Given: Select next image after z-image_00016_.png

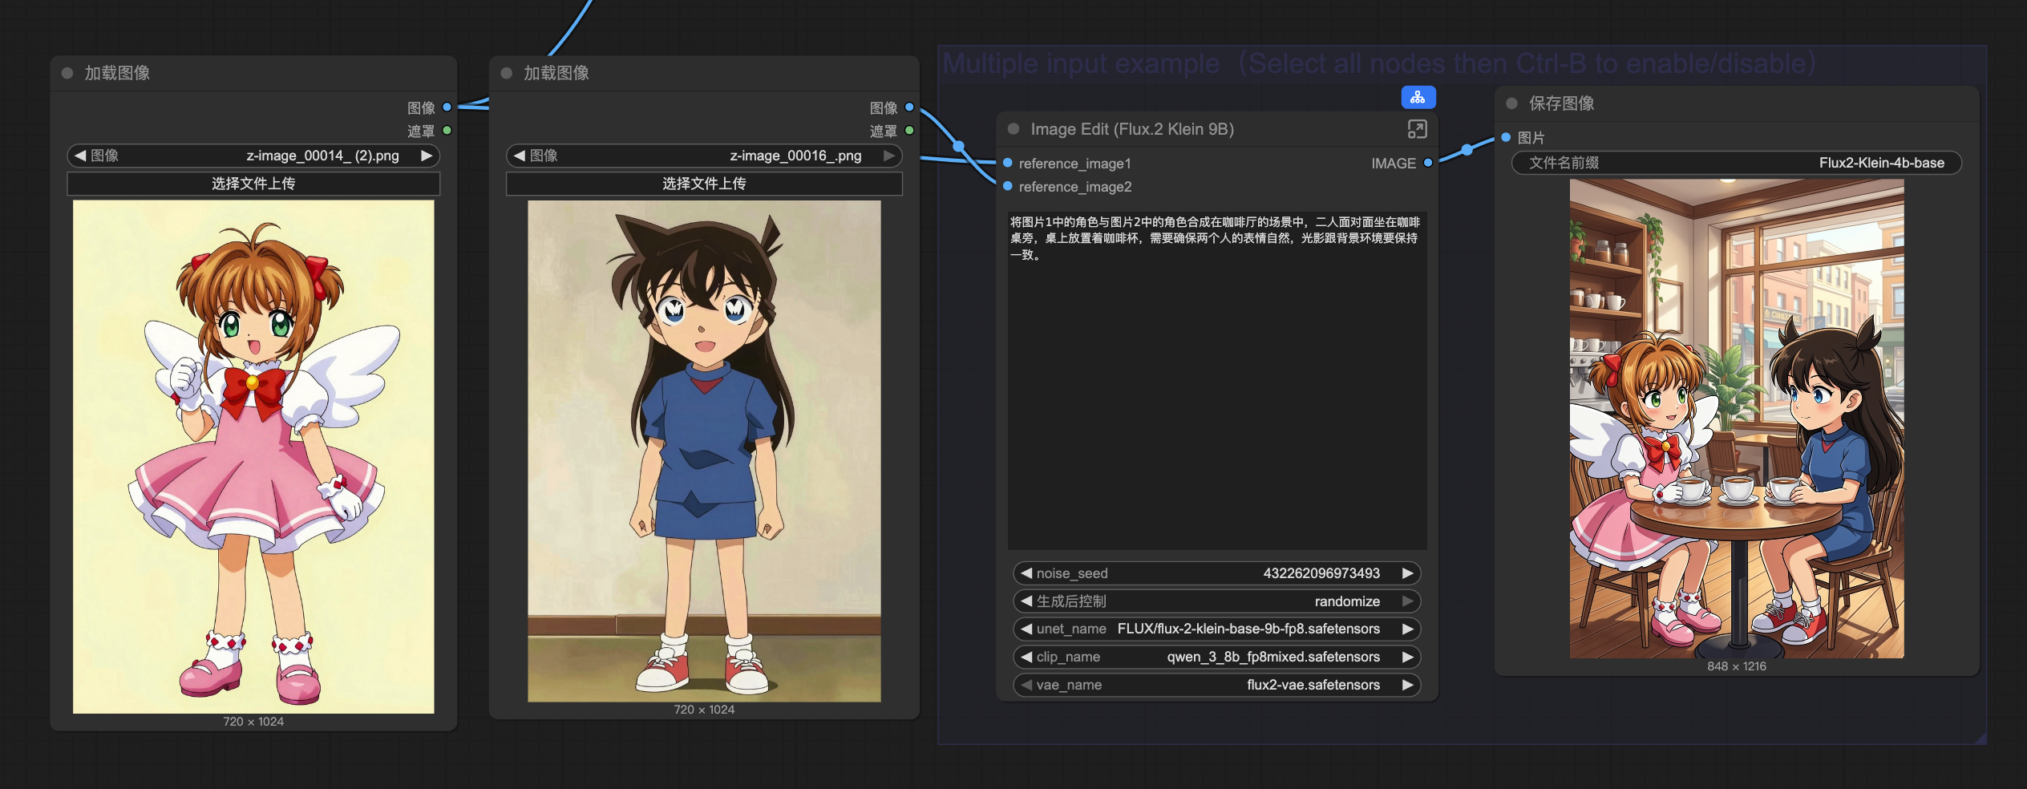Looking at the screenshot, I should point(889,156).
